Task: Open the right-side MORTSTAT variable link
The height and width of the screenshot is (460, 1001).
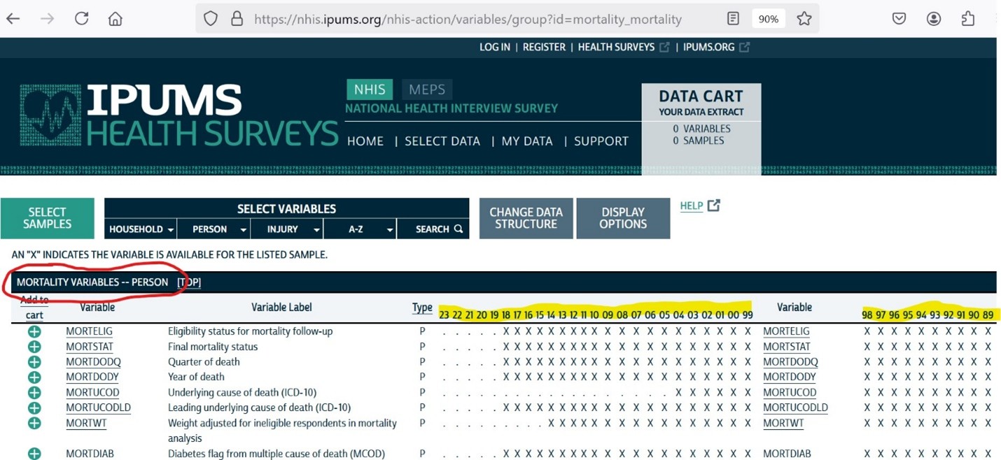Action: tap(787, 347)
